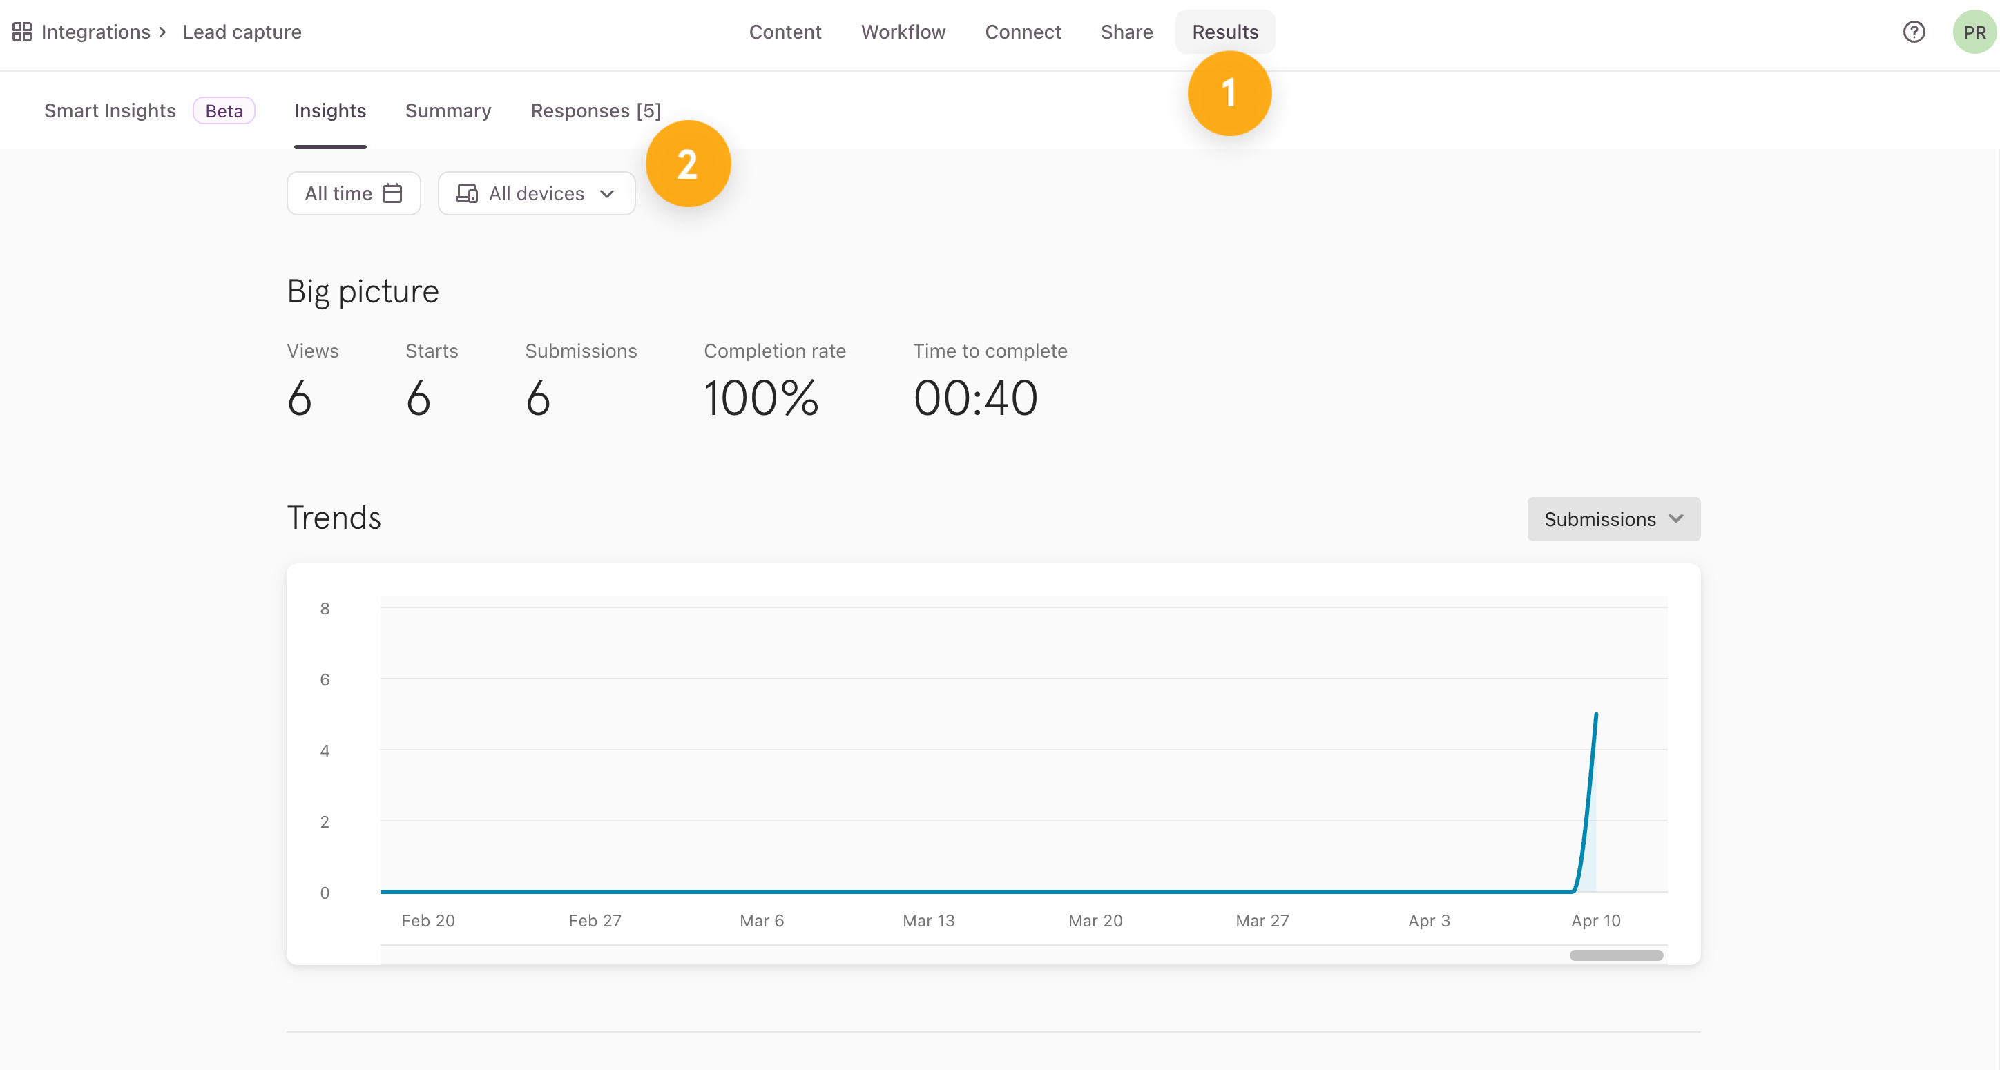Click the breadcrumb chevron after Integrations
2000x1070 pixels.
point(162,32)
